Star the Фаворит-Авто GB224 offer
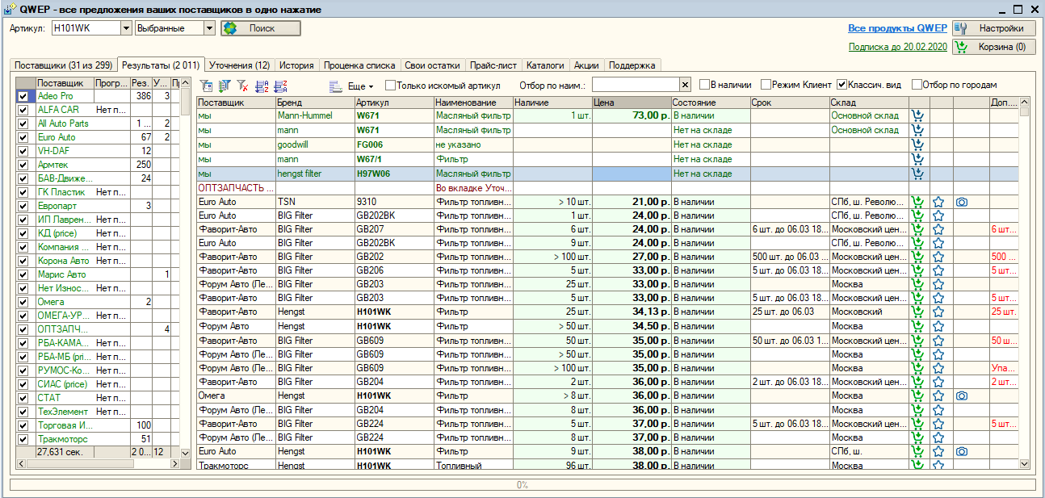 938,423
